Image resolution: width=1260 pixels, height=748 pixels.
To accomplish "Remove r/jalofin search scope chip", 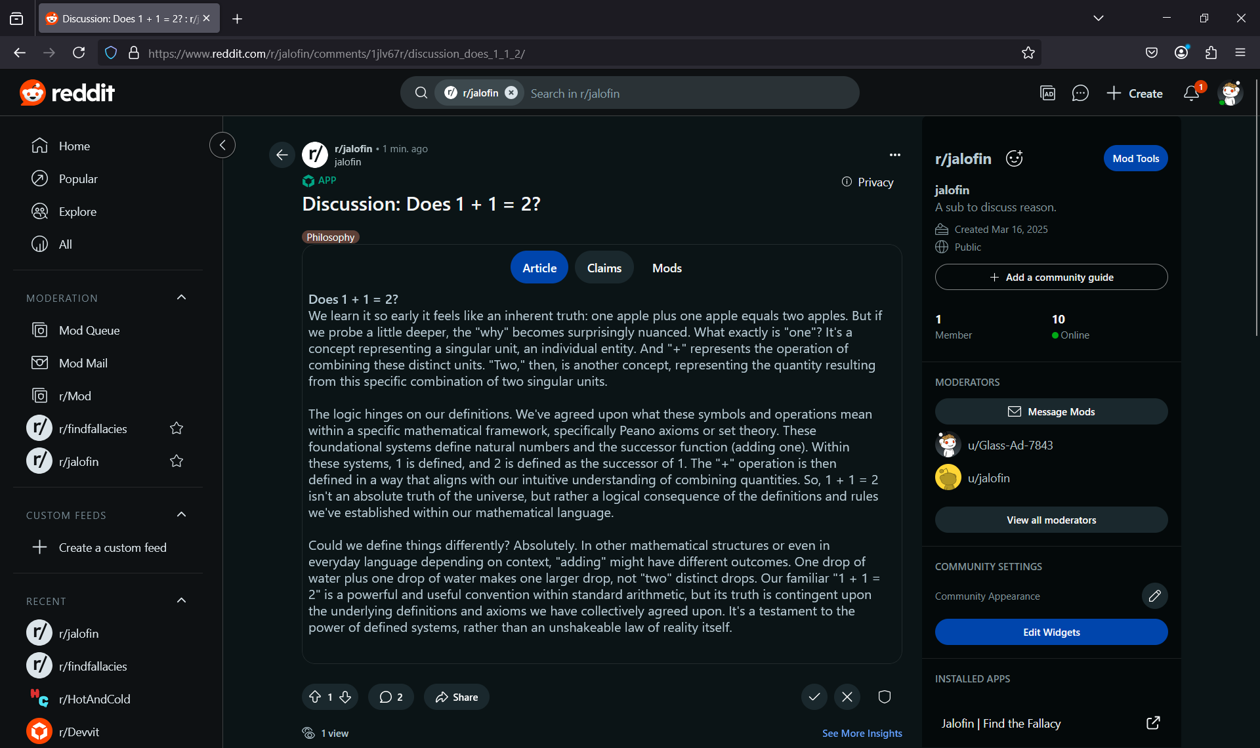I will coord(511,93).
